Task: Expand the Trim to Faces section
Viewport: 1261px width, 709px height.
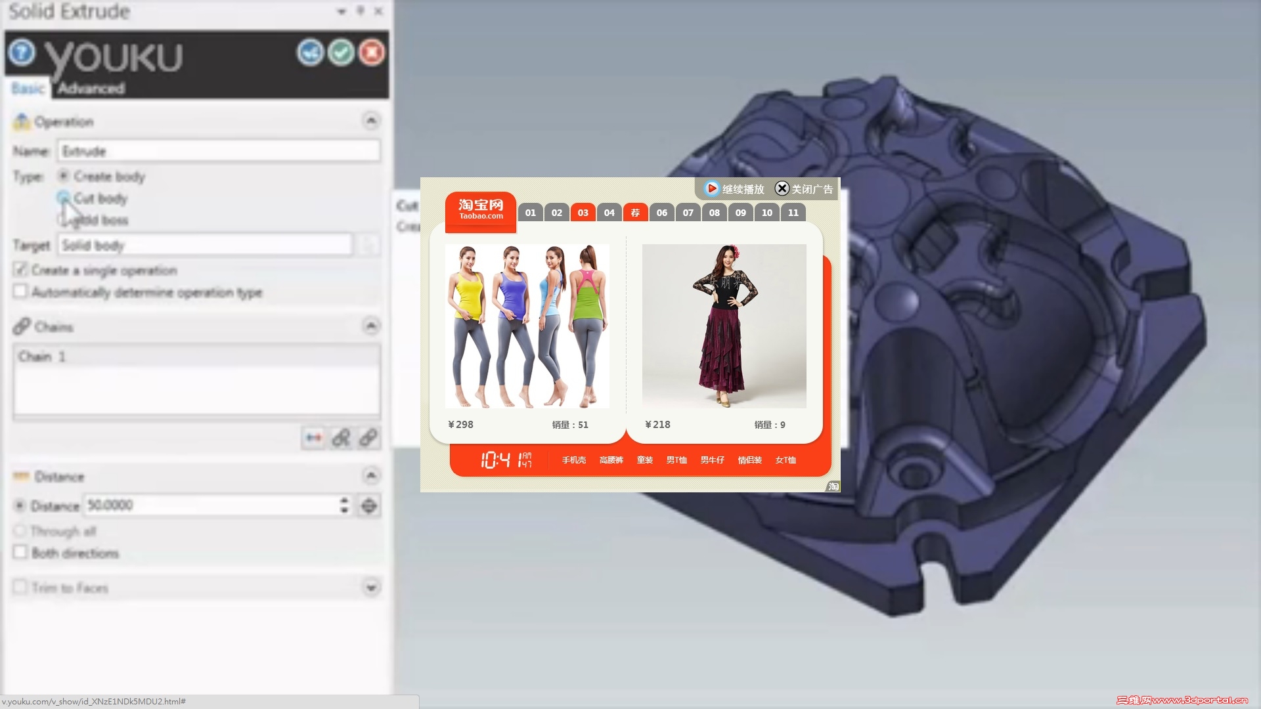Action: coord(371,588)
